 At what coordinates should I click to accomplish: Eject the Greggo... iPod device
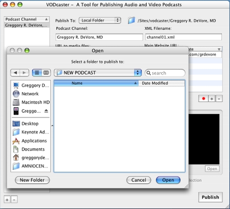[x=46, y=111]
